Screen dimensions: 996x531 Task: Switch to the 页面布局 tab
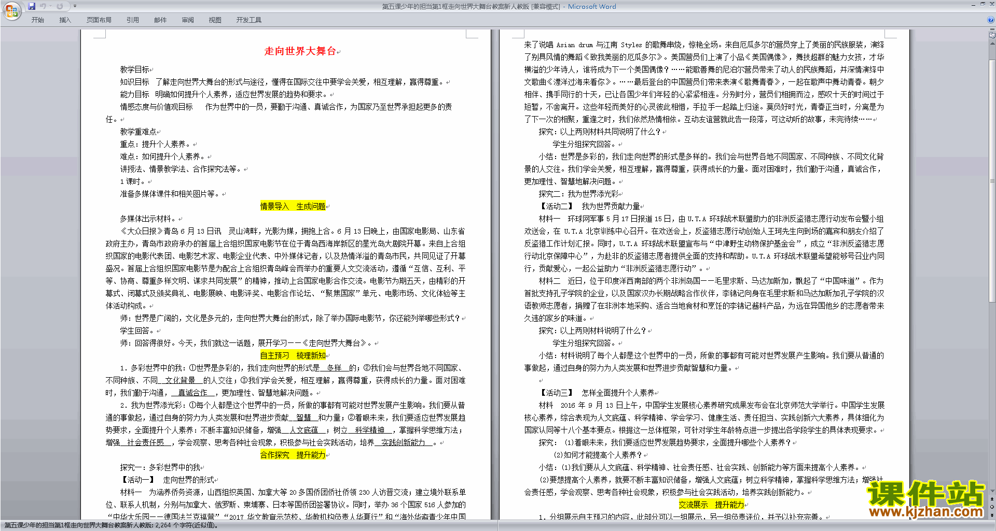99,20
